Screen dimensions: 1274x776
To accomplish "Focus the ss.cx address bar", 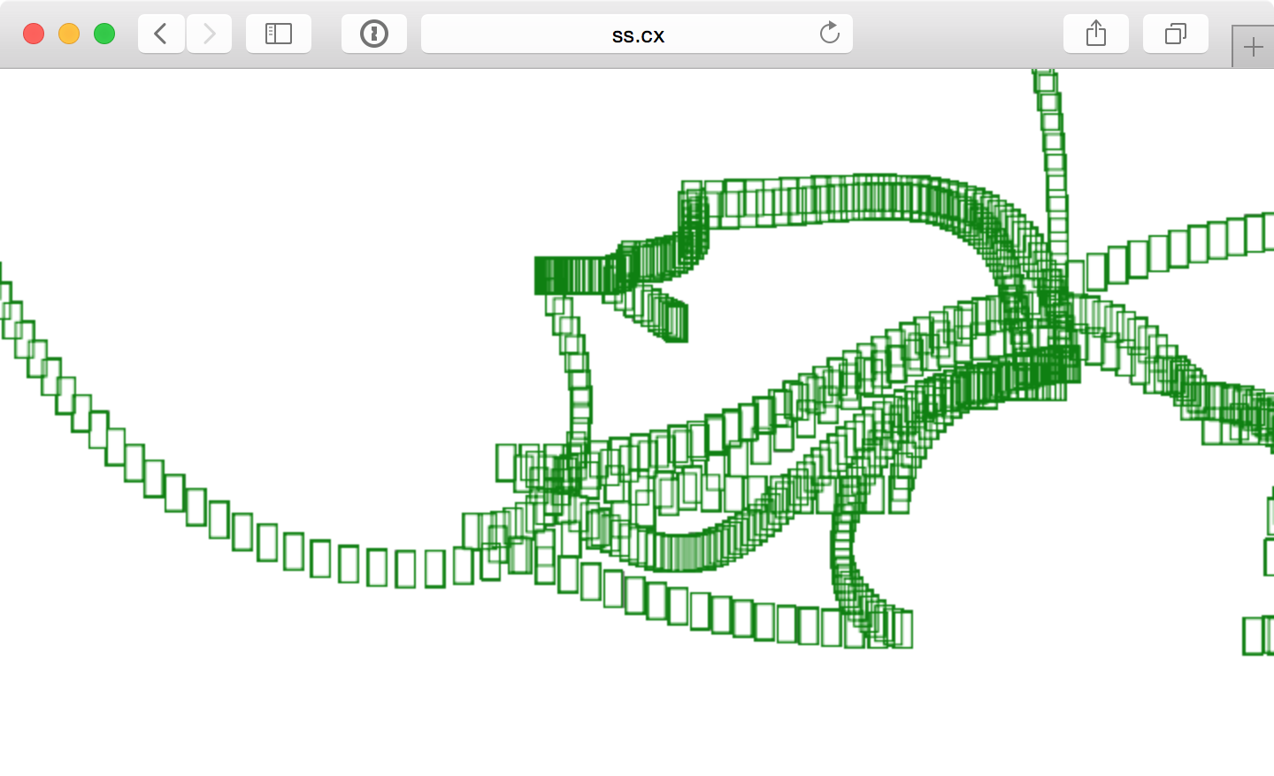I will [x=637, y=34].
